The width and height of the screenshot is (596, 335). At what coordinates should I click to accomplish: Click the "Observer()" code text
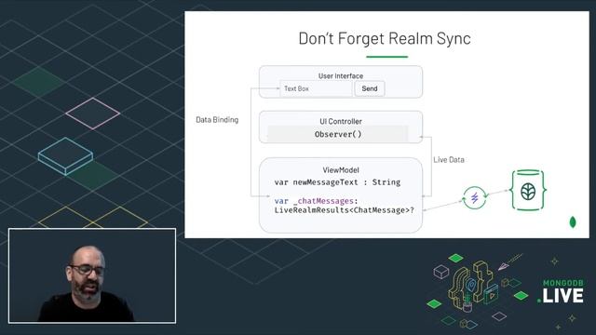338,134
